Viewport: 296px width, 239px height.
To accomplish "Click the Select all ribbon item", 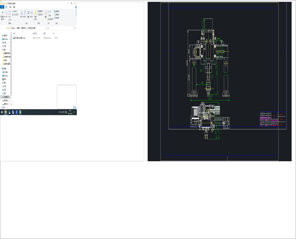I will [57, 11].
